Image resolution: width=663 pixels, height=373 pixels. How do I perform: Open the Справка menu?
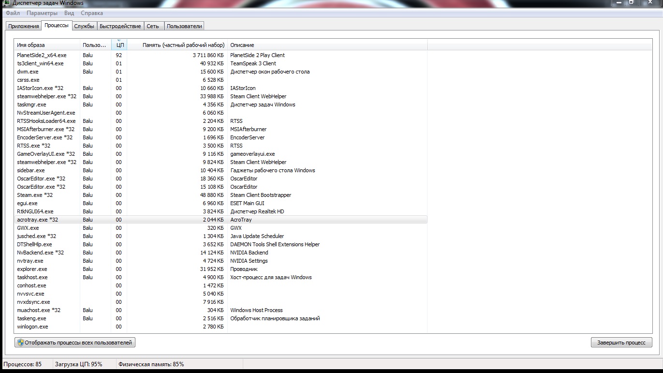click(x=92, y=13)
